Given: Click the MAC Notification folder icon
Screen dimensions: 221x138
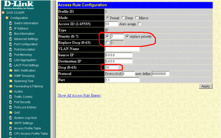Looking at the screenshot, I should pyautogui.click(x=11, y=70).
